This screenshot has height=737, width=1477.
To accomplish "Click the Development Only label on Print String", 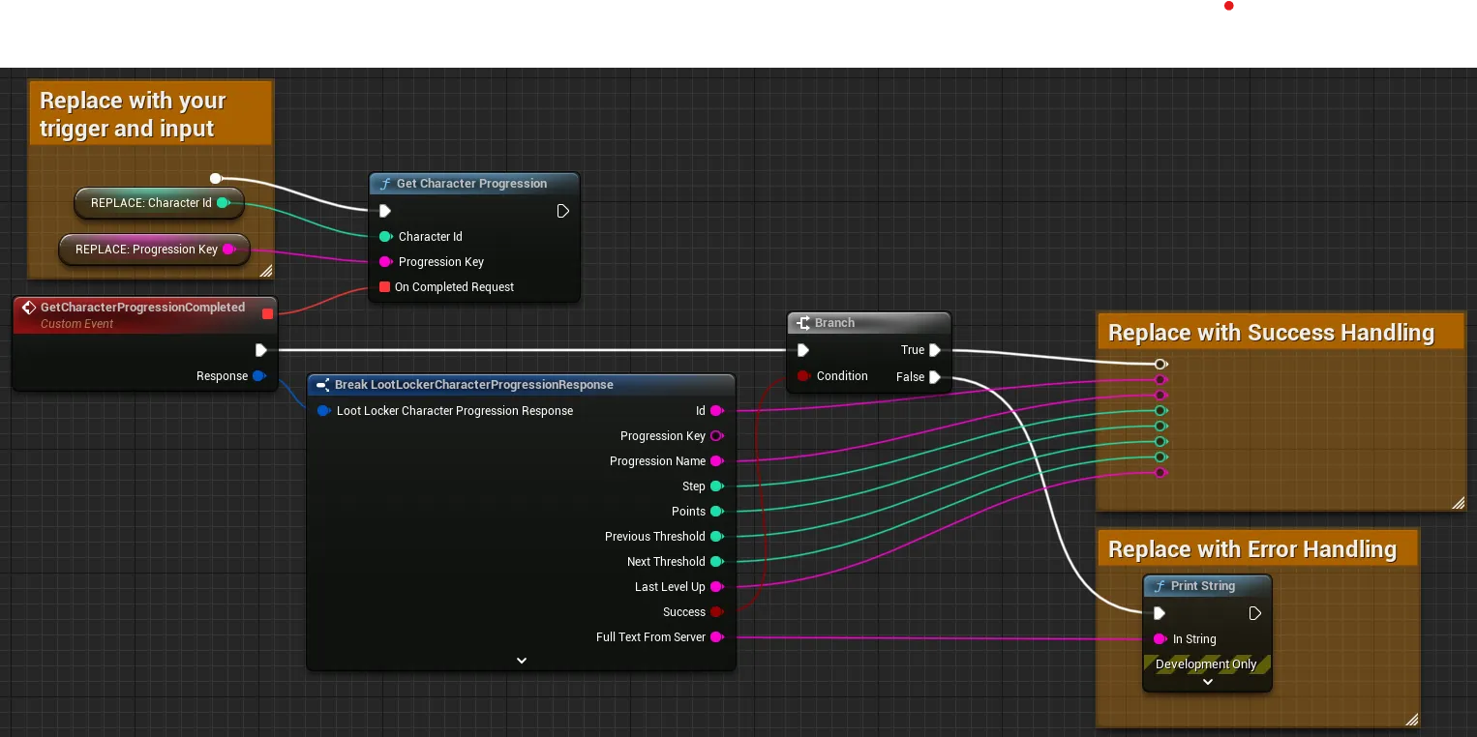I will 1206,663.
